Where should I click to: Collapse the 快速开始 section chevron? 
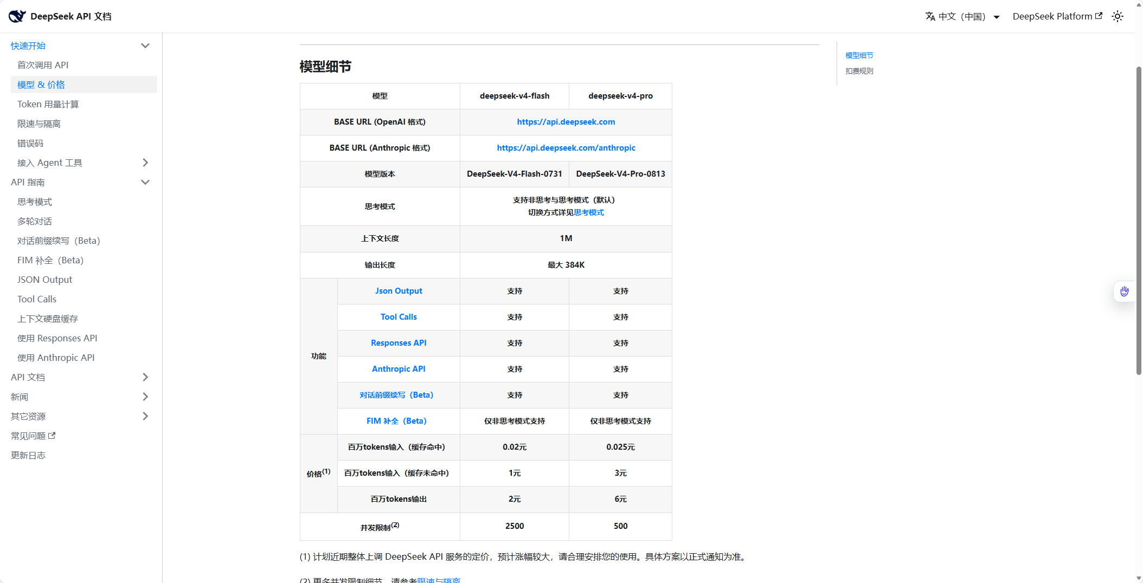tap(145, 46)
